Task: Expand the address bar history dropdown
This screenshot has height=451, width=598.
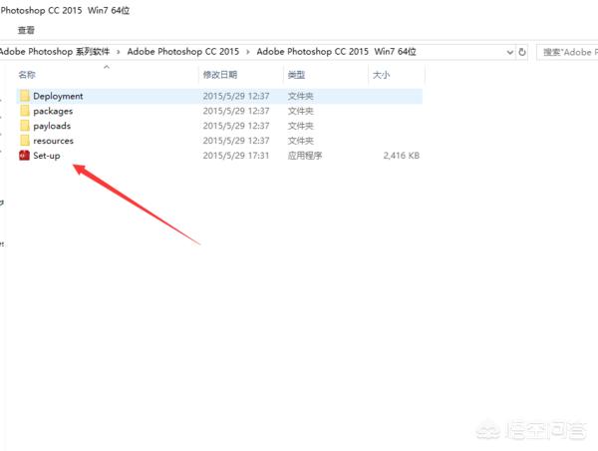Action: (510, 52)
